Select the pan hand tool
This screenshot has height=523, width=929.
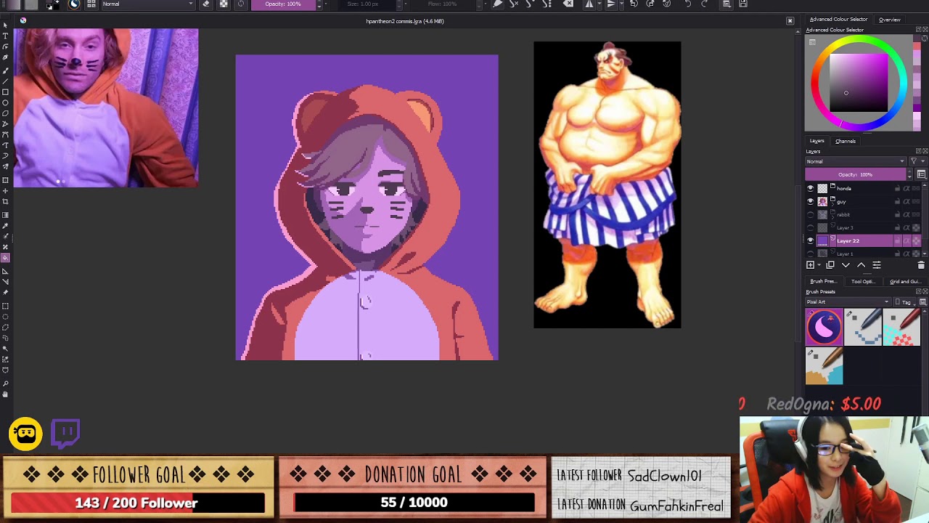pos(5,394)
